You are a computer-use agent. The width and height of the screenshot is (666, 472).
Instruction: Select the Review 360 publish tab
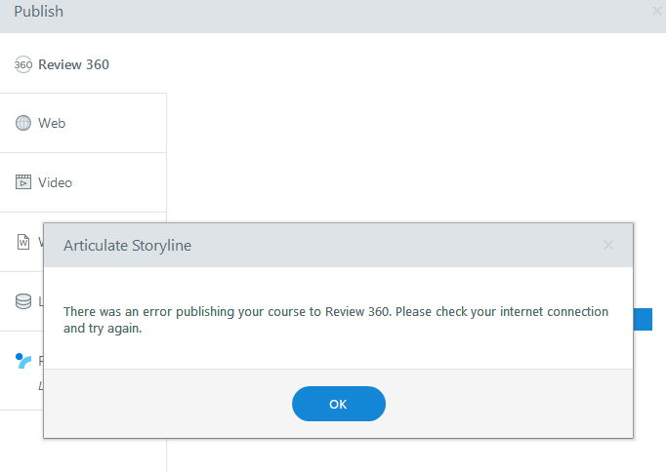[73, 65]
